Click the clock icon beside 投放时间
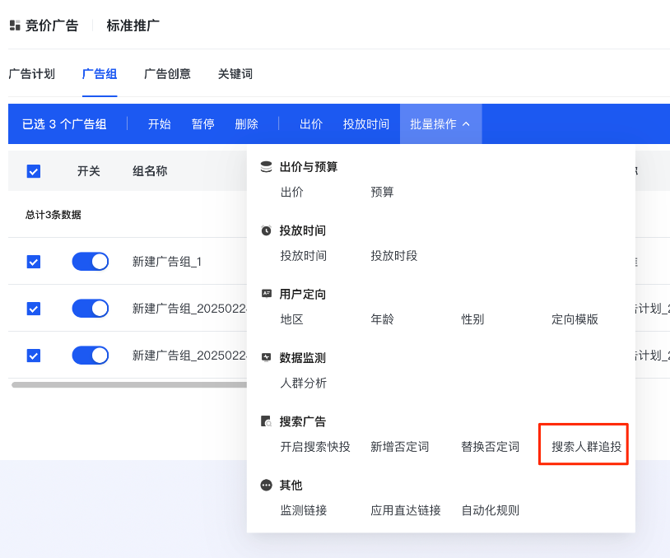This screenshot has width=670, height=558. (x=265, y=230)
